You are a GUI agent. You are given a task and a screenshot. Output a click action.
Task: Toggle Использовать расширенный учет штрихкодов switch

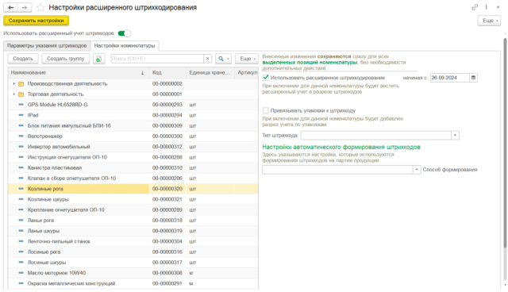[x=125, y=33]
